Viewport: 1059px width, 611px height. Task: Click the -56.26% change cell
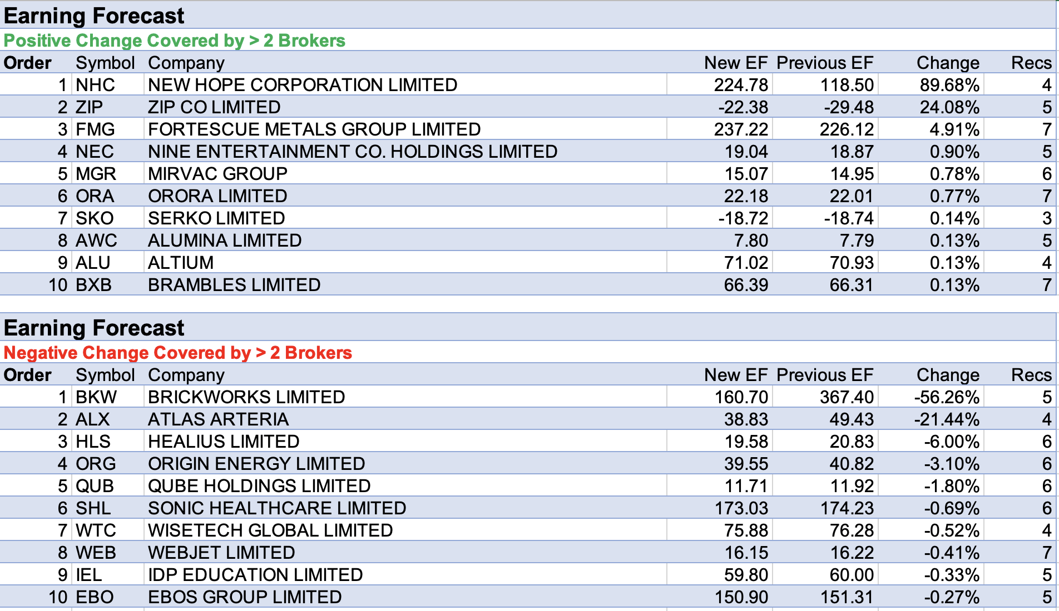click(x=947, y=397)
